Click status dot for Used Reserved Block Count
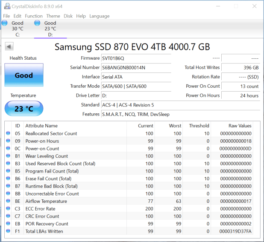 click(x=8, y=163)
